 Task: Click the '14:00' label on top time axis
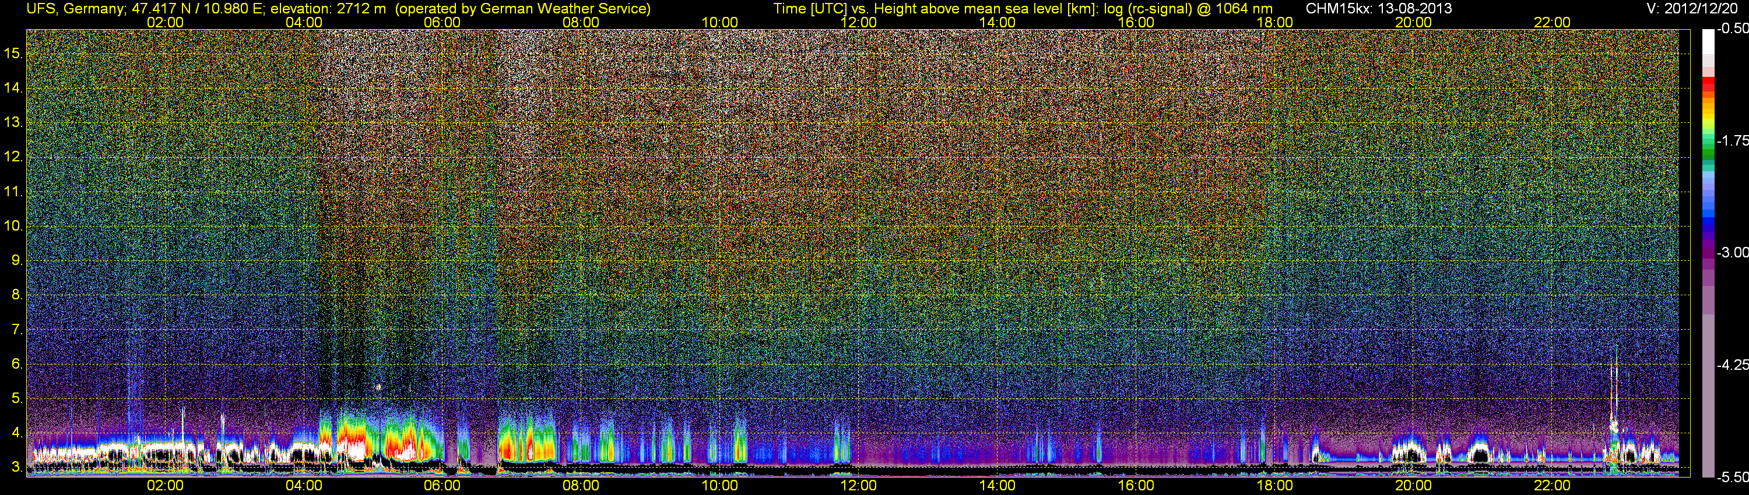[998, 22]
